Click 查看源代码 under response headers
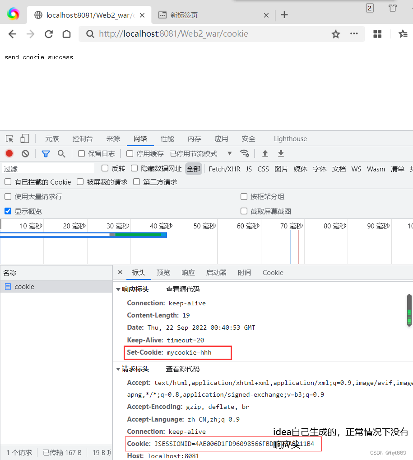This screenshot has height=460, width=413. tap(182, 289)
